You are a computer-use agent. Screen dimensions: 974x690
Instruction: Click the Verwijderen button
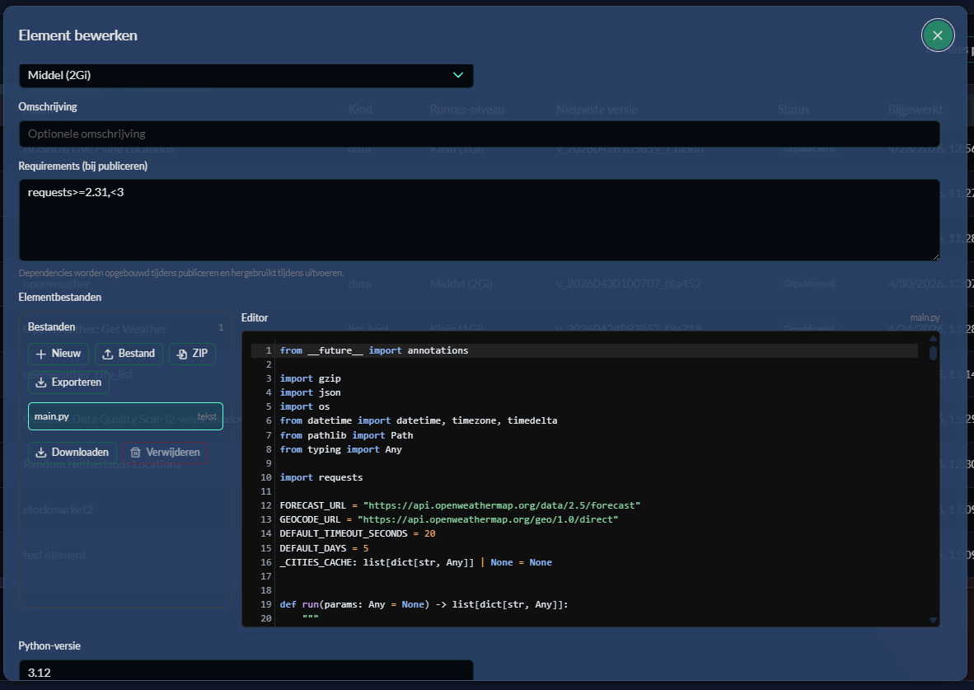166,453
